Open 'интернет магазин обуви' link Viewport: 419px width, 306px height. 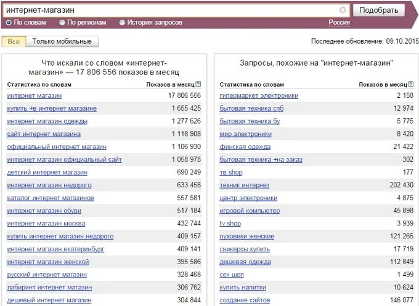(44, 211)
